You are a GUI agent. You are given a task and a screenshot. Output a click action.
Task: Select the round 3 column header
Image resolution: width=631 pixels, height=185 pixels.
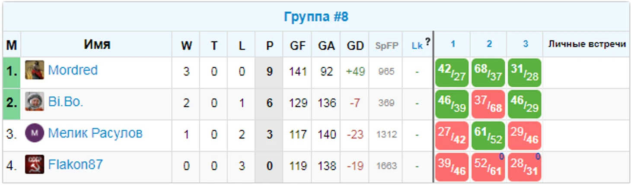coord(525,44)
